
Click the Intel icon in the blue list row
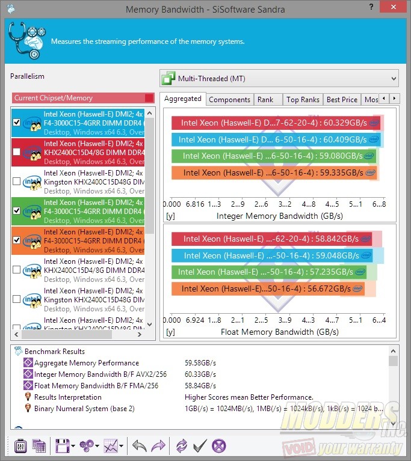(x=32, y=123)
